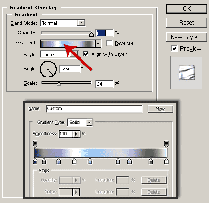Click the gradient Name field showing Custom
The height and width of the screenshot is (203, 209).
pyautogui.click(x=94, y=109)
